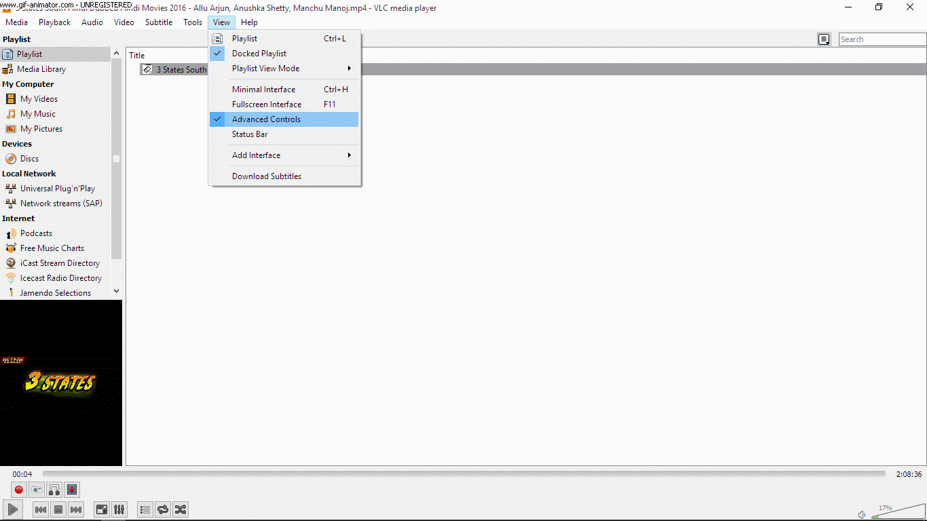Select Download Subtitles menu entry
This screenshot has height=521, width=927.
click(284, 176)
